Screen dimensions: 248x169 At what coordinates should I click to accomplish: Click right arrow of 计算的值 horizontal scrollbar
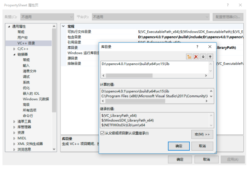click(206, 101)
